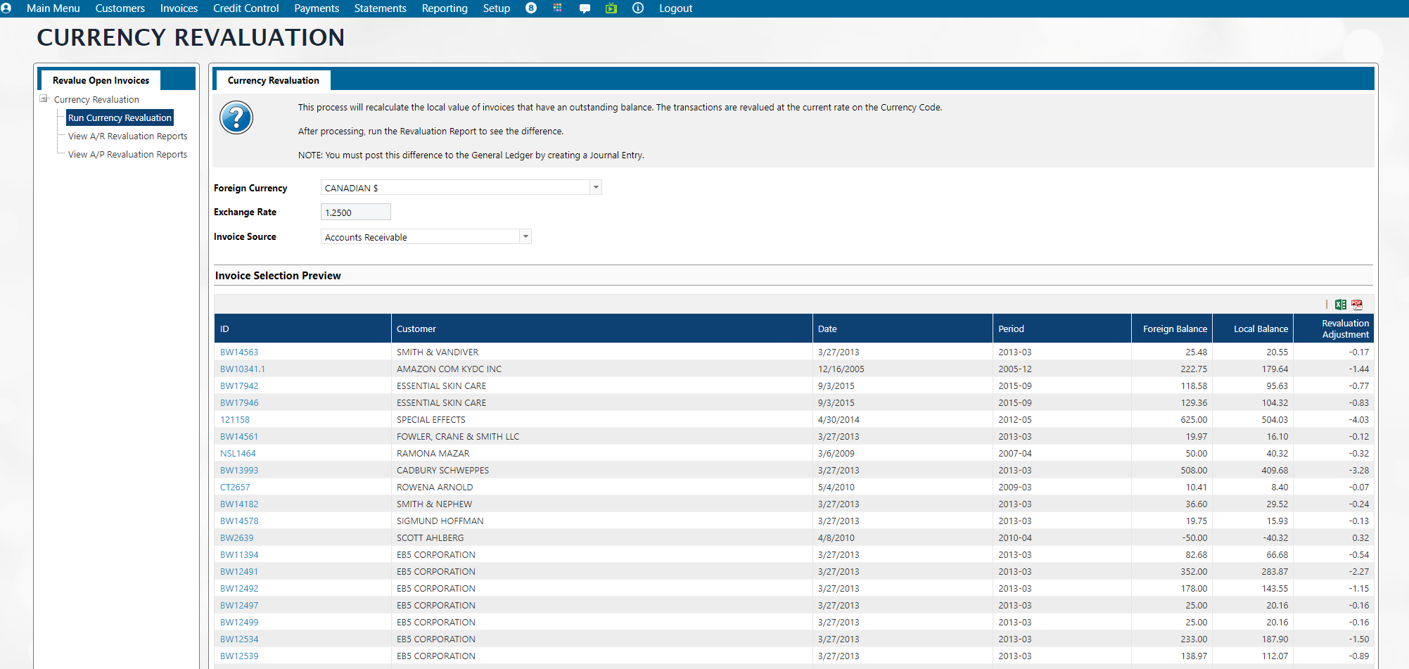Viewport: 1409px width, 669px height.
Task: Click the green TV video icon
Action: pos(611,8)
